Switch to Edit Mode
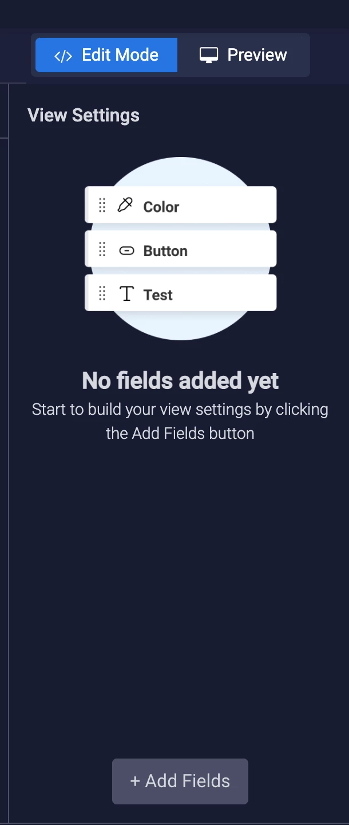 106,55
